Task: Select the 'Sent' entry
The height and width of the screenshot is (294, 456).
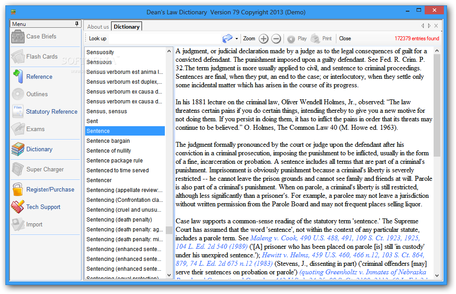Action: tap(125, 121)
